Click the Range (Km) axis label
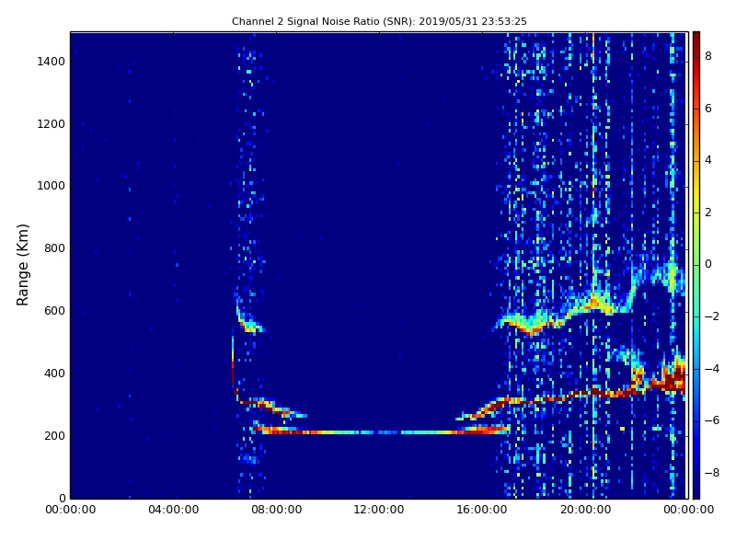The image size is (736, 552). (x=22, y=265)
